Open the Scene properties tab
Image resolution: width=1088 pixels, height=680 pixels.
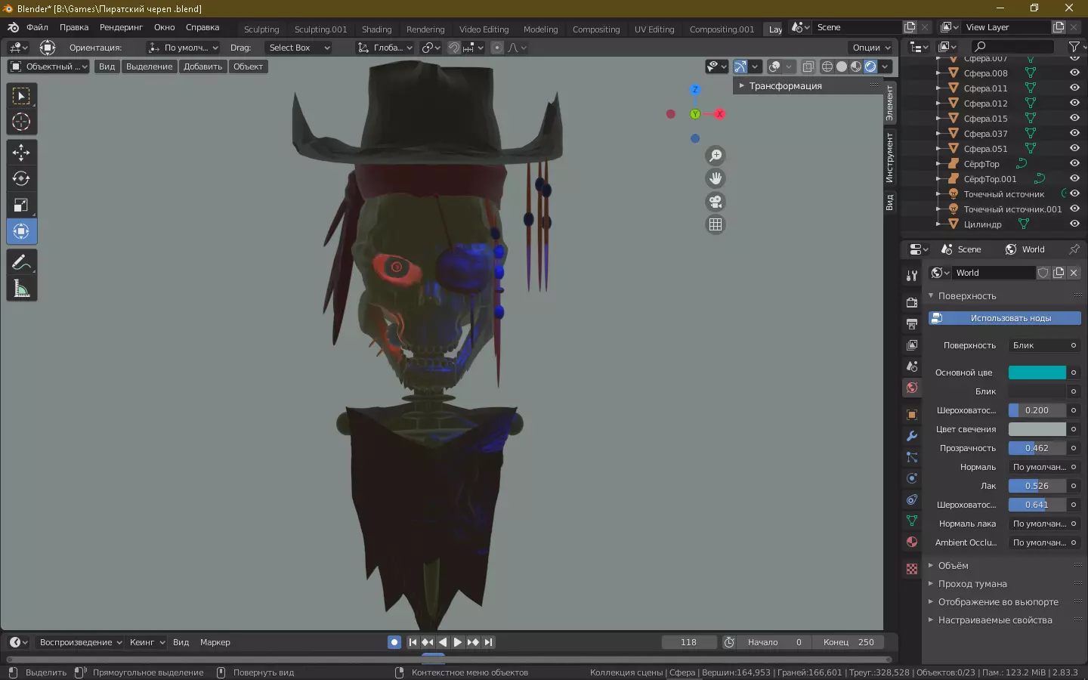tap(912, 366)
